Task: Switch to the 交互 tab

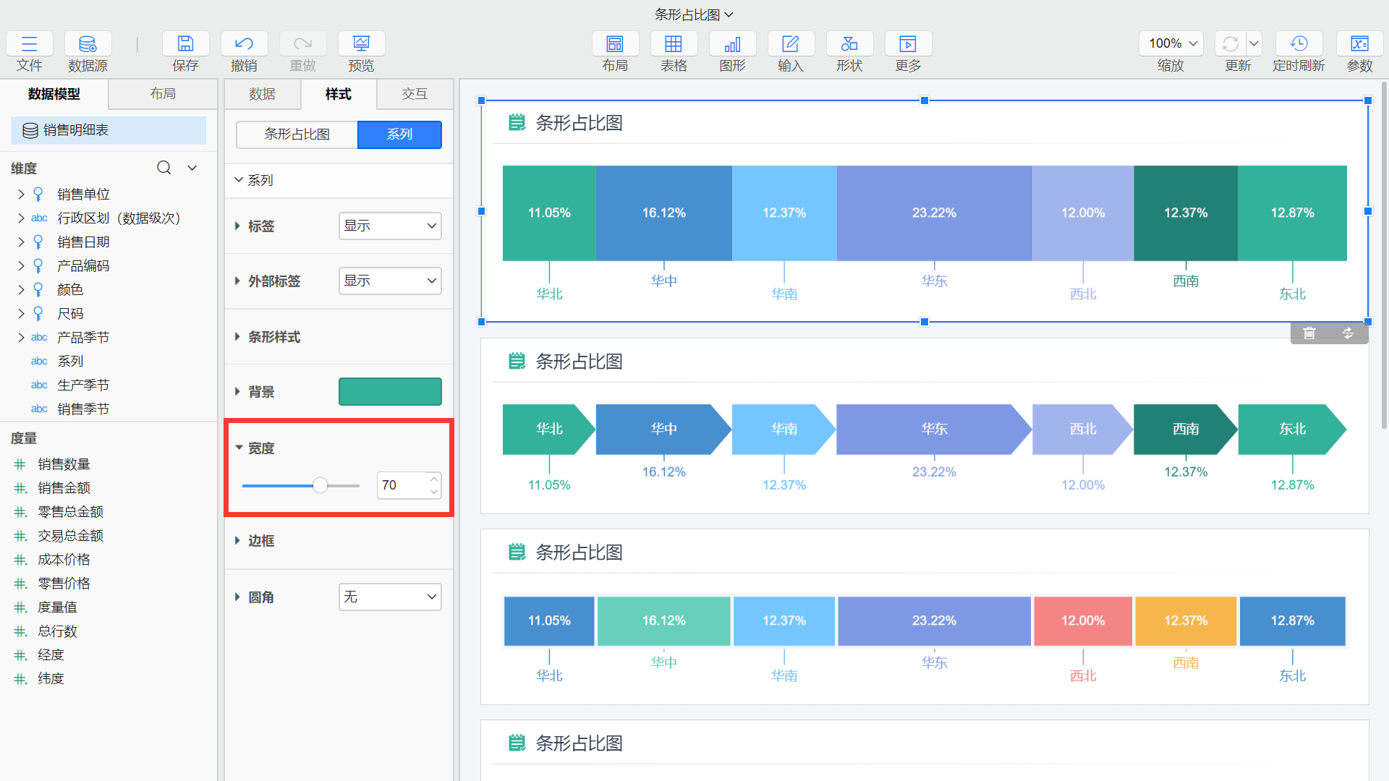Action: (x=415, y=94)
